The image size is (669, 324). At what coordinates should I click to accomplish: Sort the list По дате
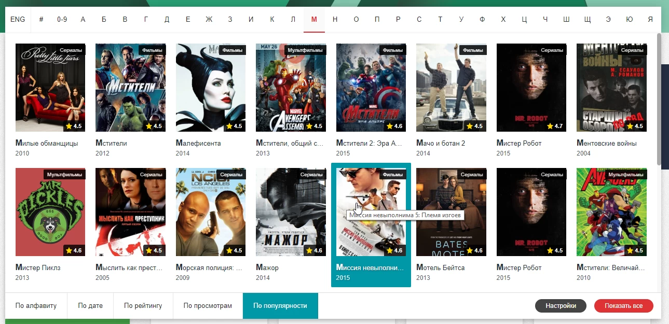coord(90,306)
